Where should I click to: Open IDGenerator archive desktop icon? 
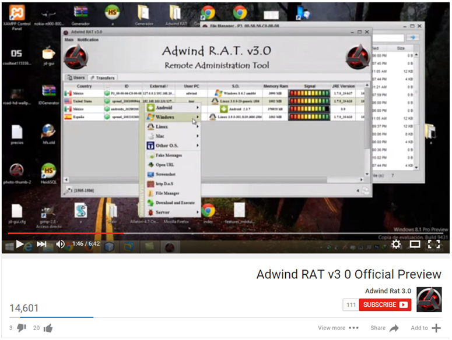pyautogui.click(x=48, y=95)
